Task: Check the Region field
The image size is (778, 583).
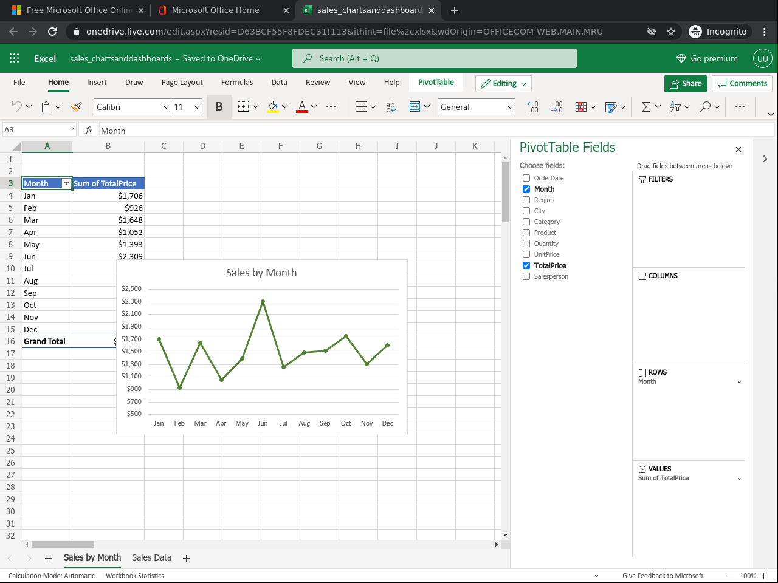Action: click(526, 200)
